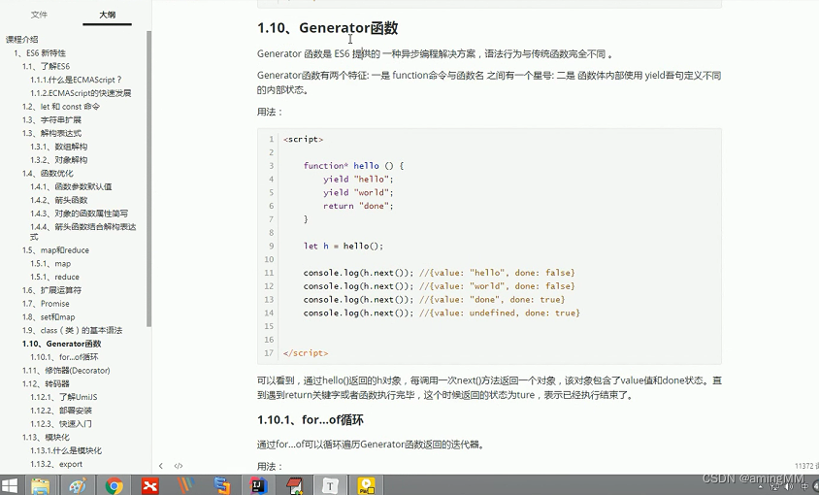Open Sublime Text icon in taskbar
Image resolution: width=819 pixels, height=495 pixels.
point(222,485)
